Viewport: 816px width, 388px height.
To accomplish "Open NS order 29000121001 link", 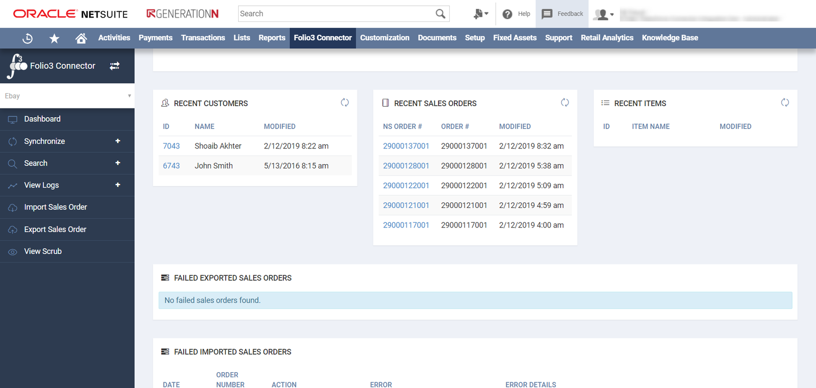I will pos(406,205).
